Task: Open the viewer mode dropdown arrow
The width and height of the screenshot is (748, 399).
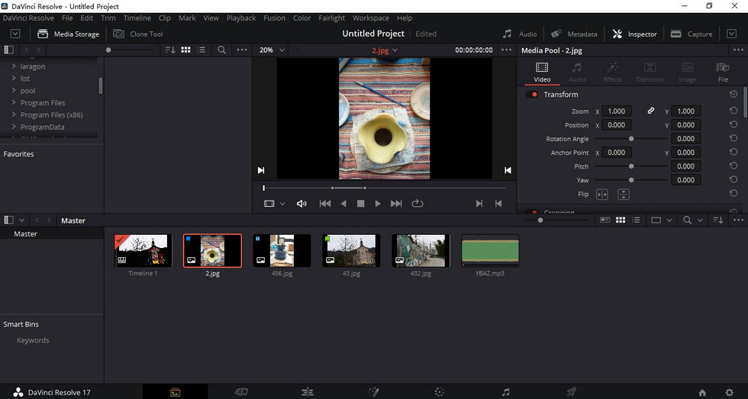Action: point(282,204)
